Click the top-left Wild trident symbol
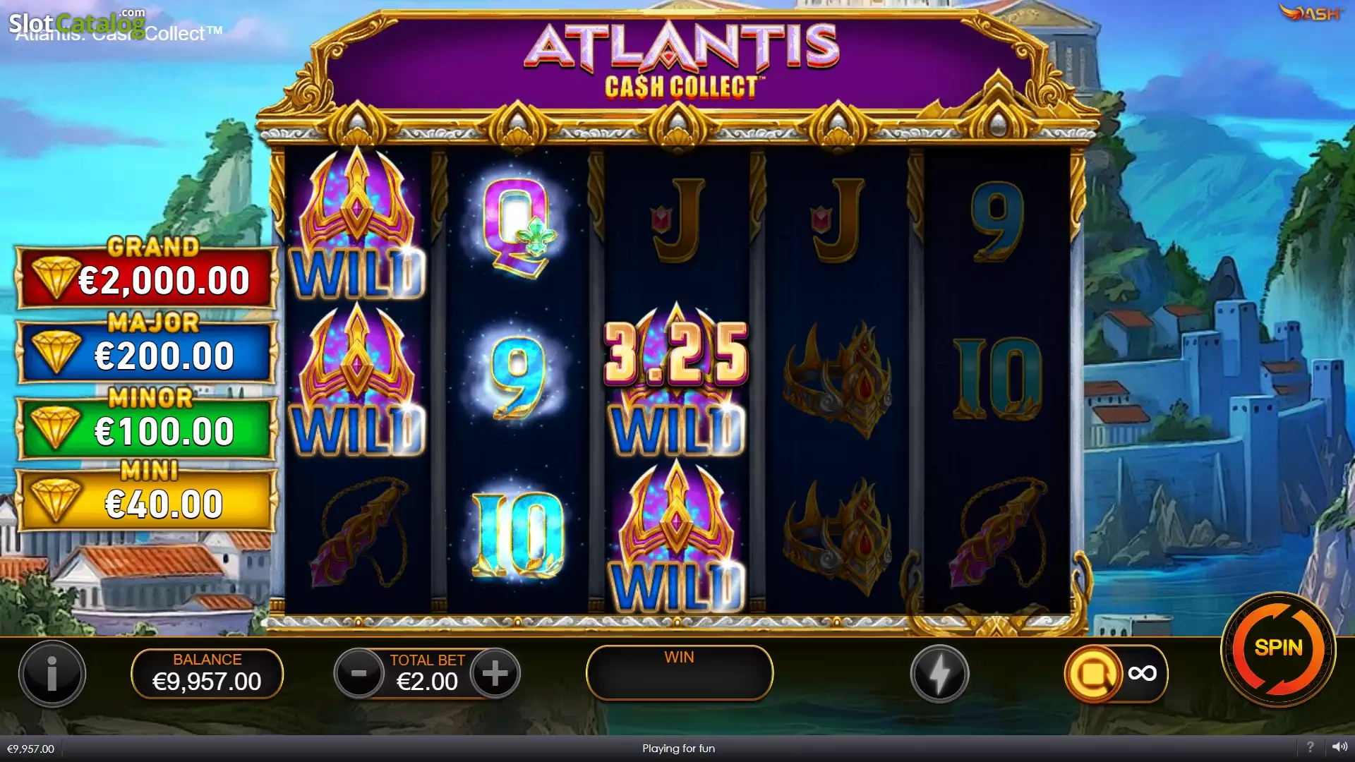This screenshot has width=1355, height=762. click(x=358, y=224)
